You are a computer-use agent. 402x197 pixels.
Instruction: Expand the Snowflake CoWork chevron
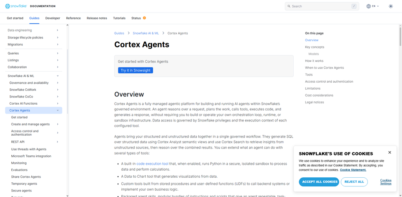(x=58, y=90)
